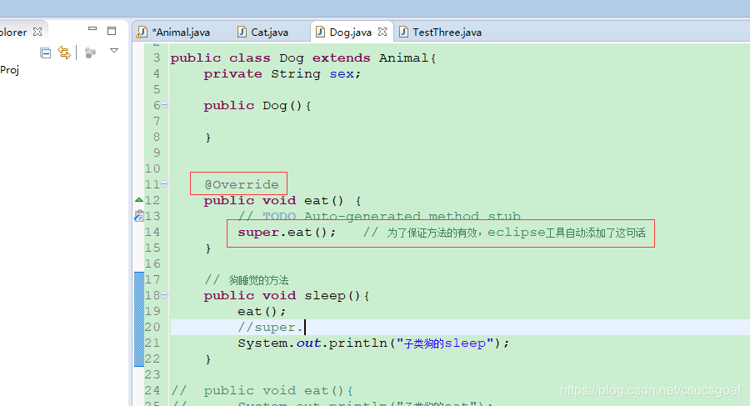The image size is (750, 406).
Task: Collapse the sleep() method at line 18
Action: coord(164,295)
